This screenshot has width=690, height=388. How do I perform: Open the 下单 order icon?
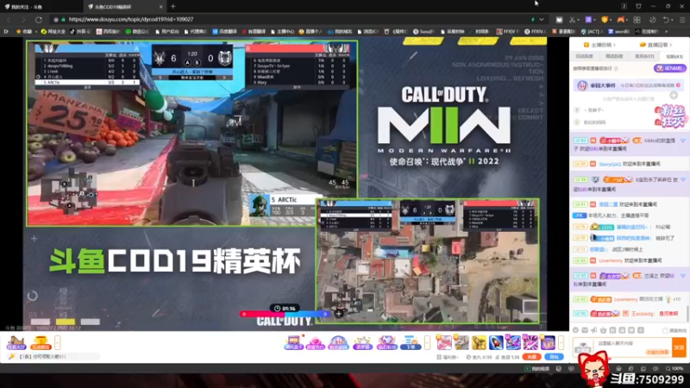click(x=411, y=342)
